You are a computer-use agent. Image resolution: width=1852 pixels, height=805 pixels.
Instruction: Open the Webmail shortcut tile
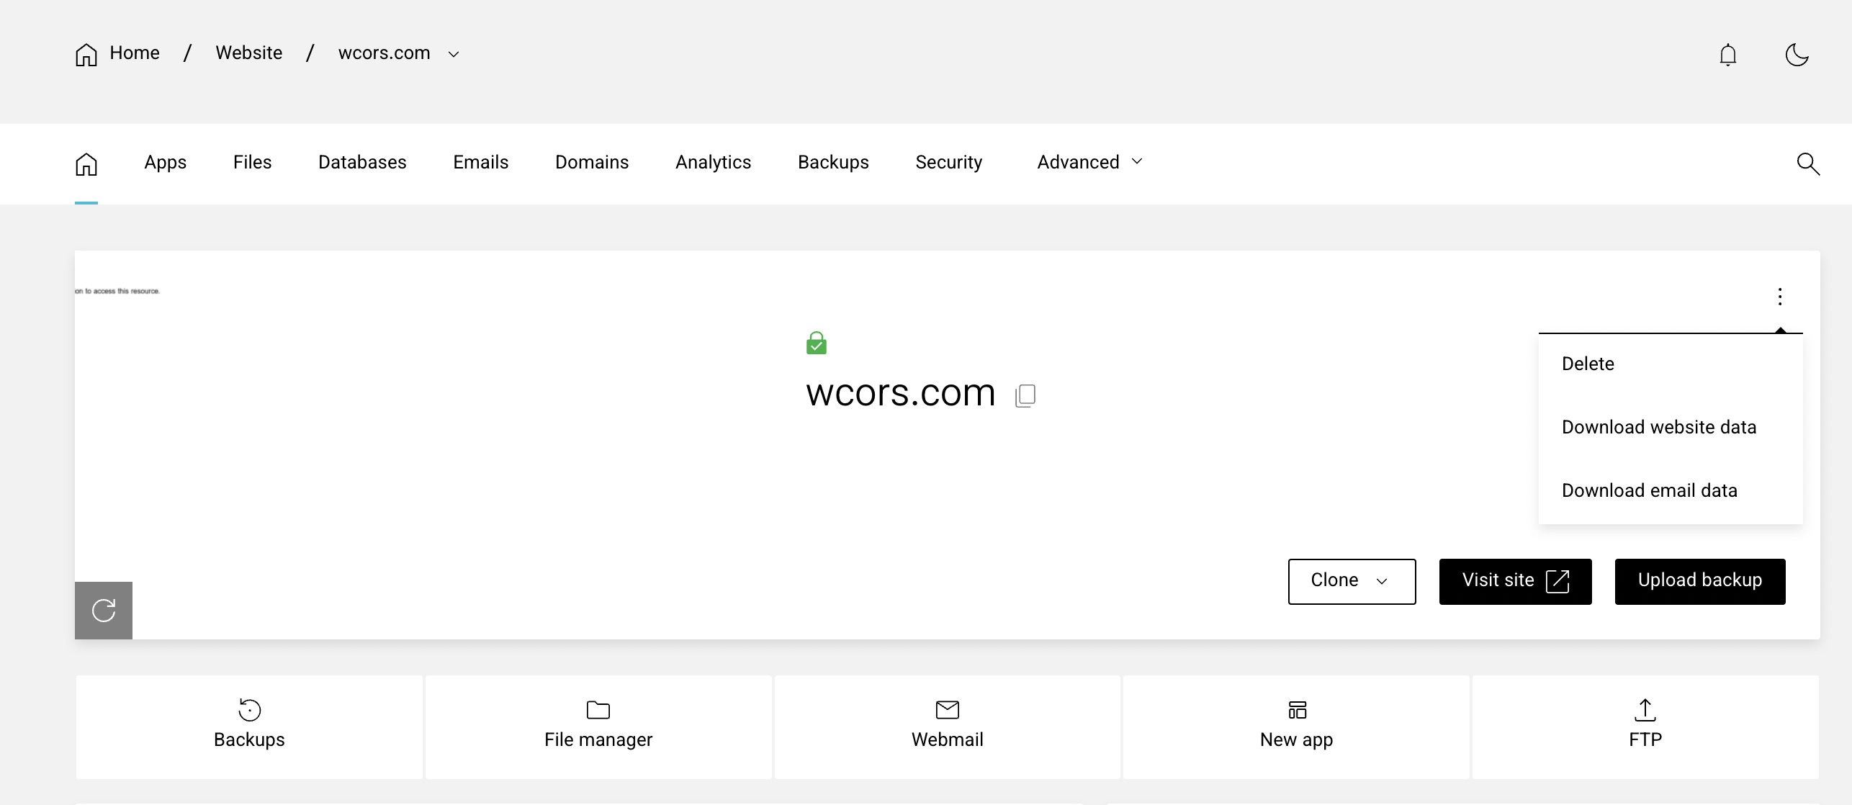947,726
